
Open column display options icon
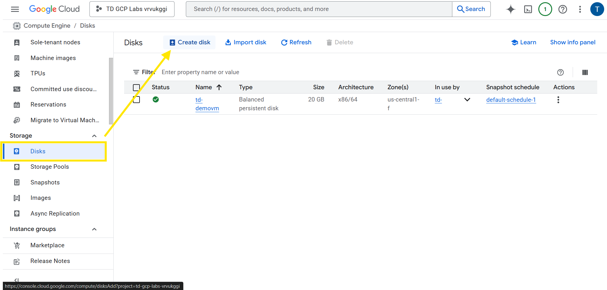pyautogui.click(x=585, y=72)
